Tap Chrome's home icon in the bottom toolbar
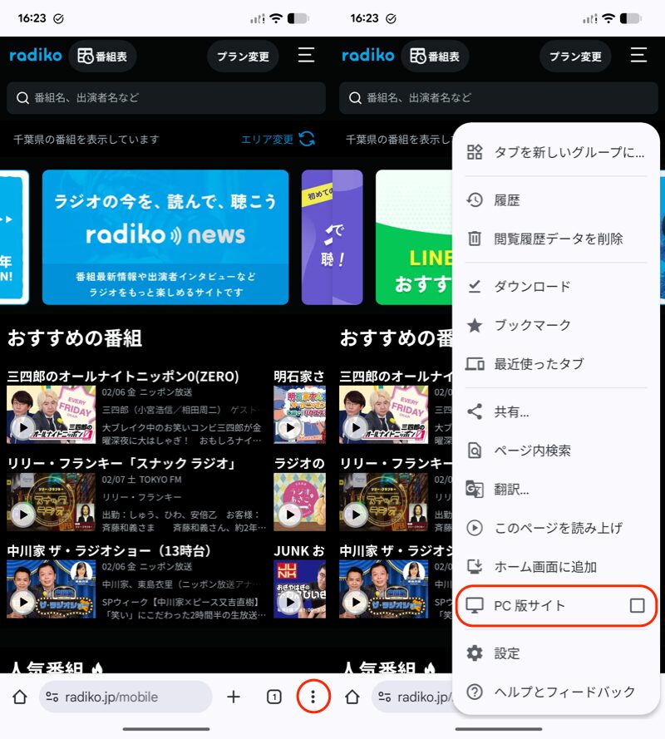665x739 pixels. coord(22,696)
